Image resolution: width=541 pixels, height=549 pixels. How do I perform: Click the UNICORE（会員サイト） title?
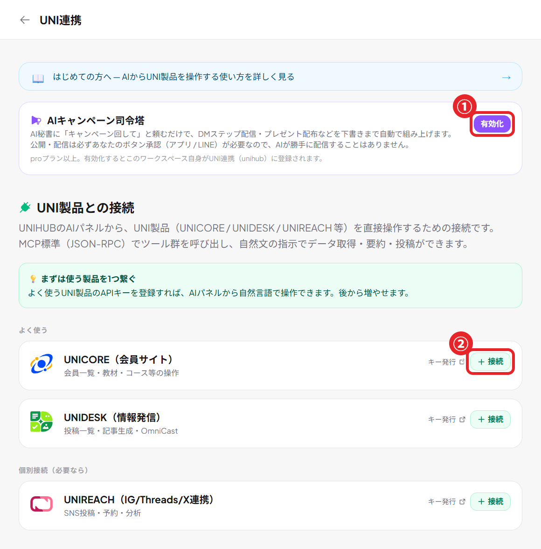coord(118,359)
